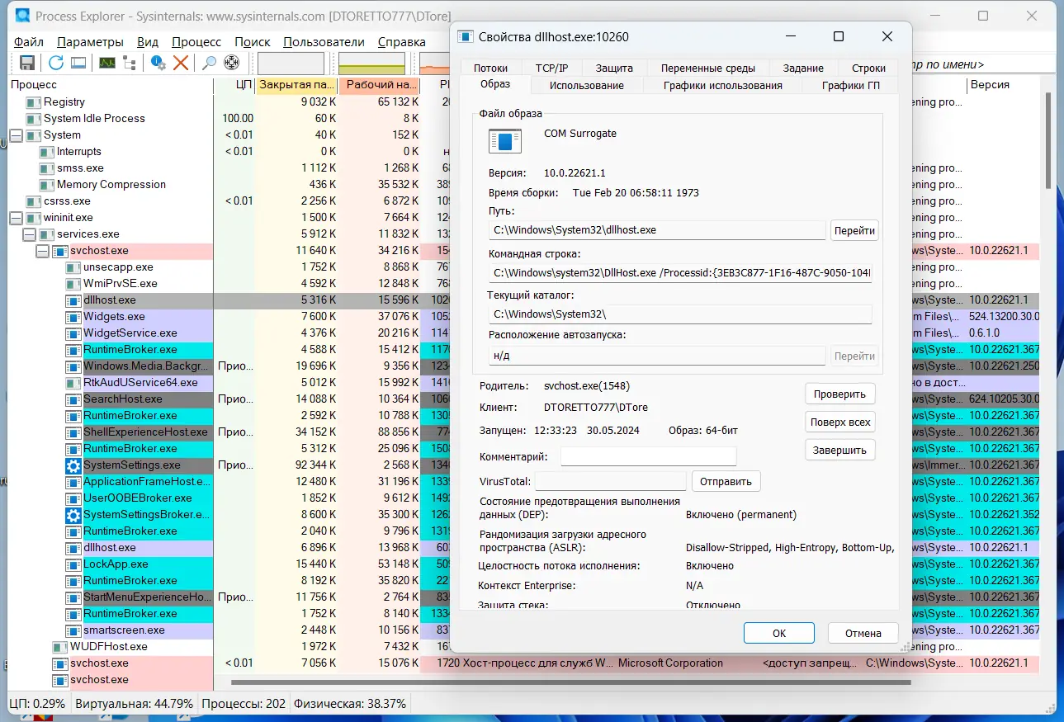The image size is (1064, 722).
Task: Collapse the svchost.exe node containing unsecapp.exe
Action: pyautogui.click(x=42, y=251)
